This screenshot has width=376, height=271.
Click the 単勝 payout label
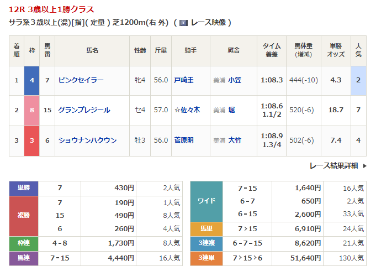click(x=24, y=188)
